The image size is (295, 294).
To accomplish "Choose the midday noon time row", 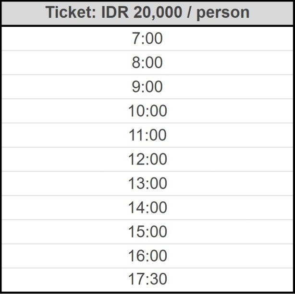I will click(x=147, y=159).
